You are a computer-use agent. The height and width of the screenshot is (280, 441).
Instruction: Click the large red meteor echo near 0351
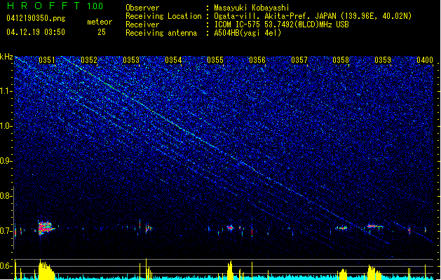pyautogui.click(x=46, y=227)
